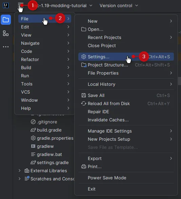Click the Save All floppy disk icon
The width and height of the screenshot is (181, 199).
click(x=83, y=95)
